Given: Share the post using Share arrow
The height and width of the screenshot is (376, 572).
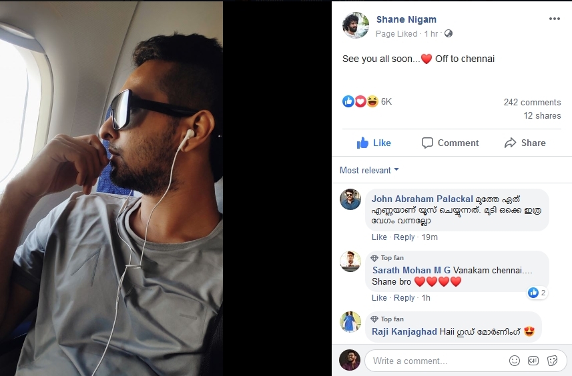Looking at the screenshot, I should (x=525, y=143).
